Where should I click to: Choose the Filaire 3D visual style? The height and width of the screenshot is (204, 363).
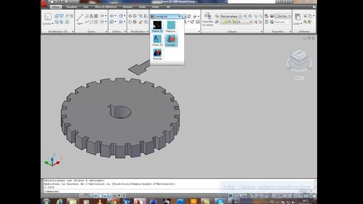(x=157, y=40)
